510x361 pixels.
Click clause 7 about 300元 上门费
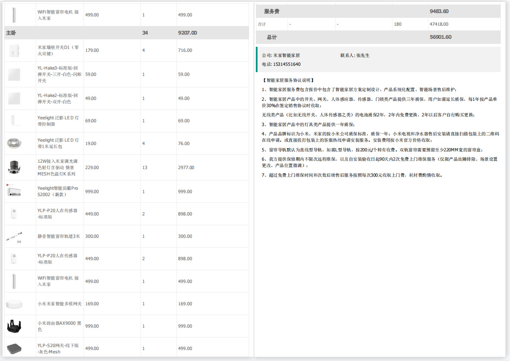click(353, 175)
